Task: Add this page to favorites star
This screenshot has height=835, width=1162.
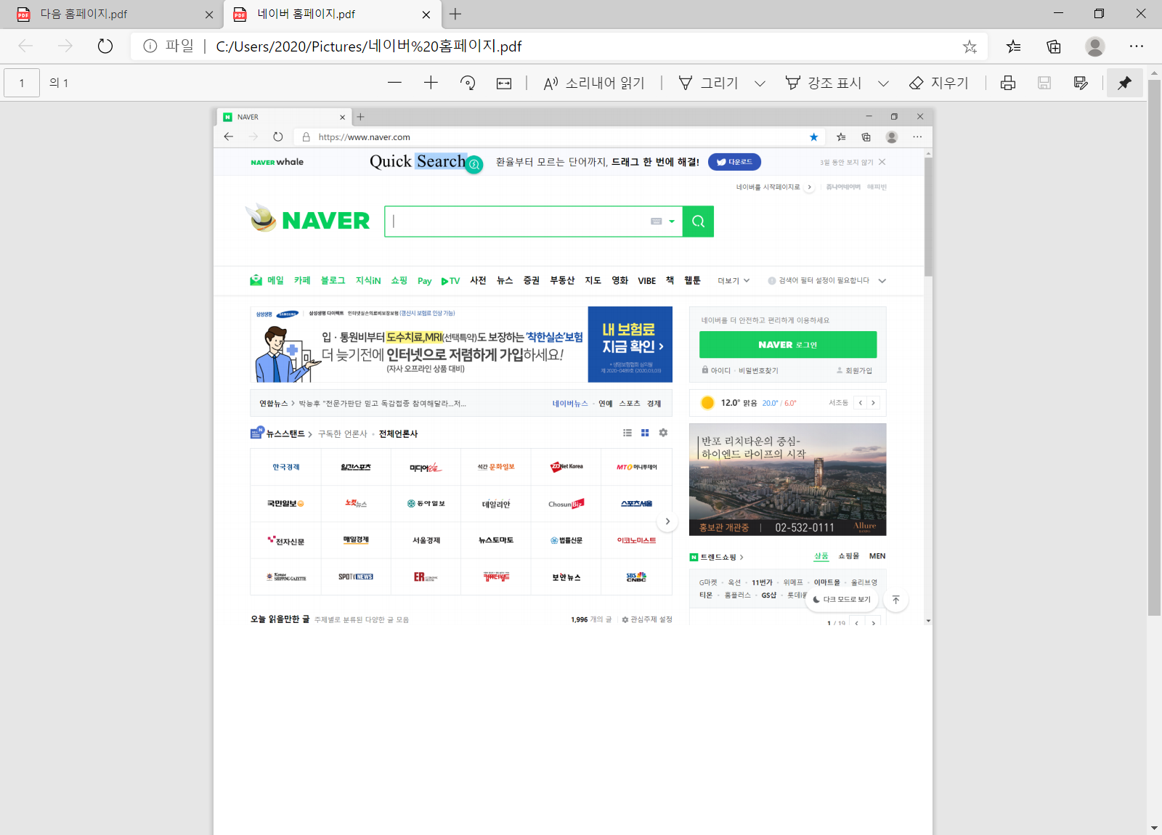Action: (970, 46)
